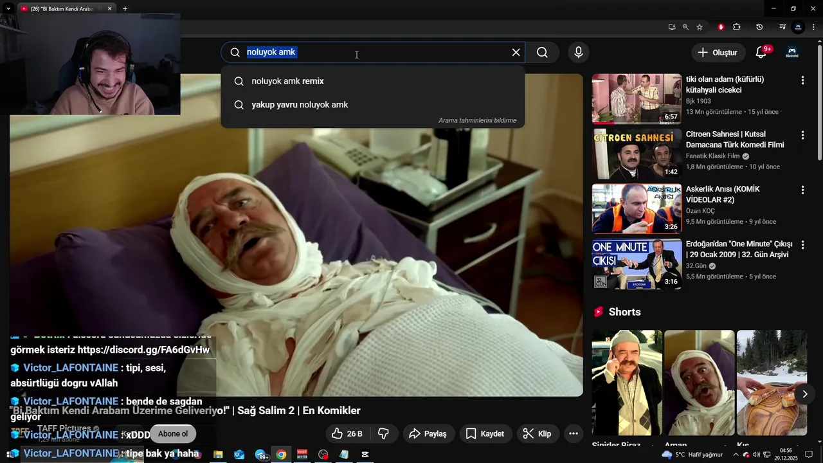Click title 'Askerlik Anısı (KOMİK VİDEOLAR #2)'
Viewport: 823px width, 463px height.
(x=723, y=194)
